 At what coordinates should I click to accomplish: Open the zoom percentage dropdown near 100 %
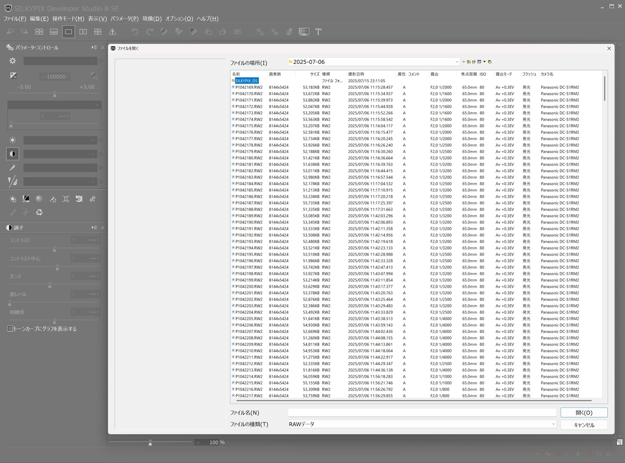(x=198, y=442)
